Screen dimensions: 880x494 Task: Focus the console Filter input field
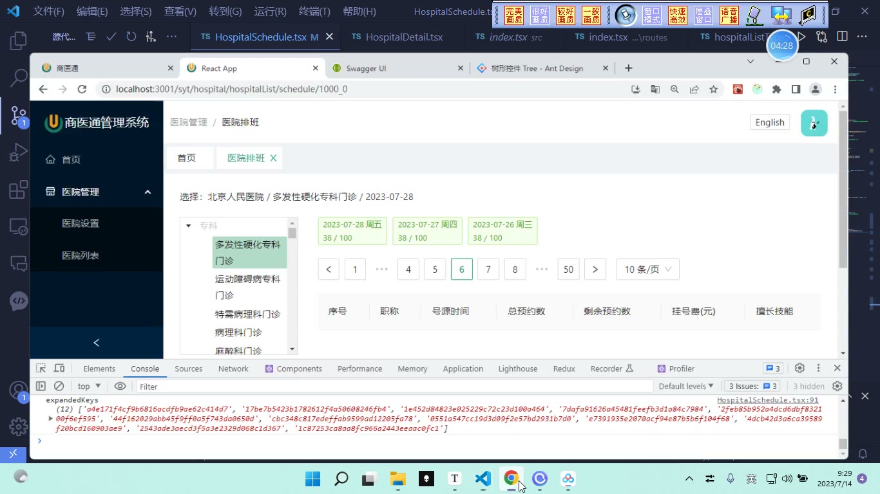click(x=394, y=386)
